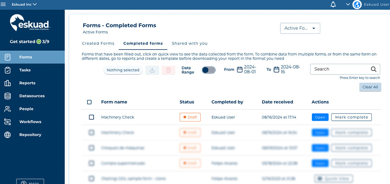
Task: Click the magnifier icon in Search box
Action: [373, 69]
